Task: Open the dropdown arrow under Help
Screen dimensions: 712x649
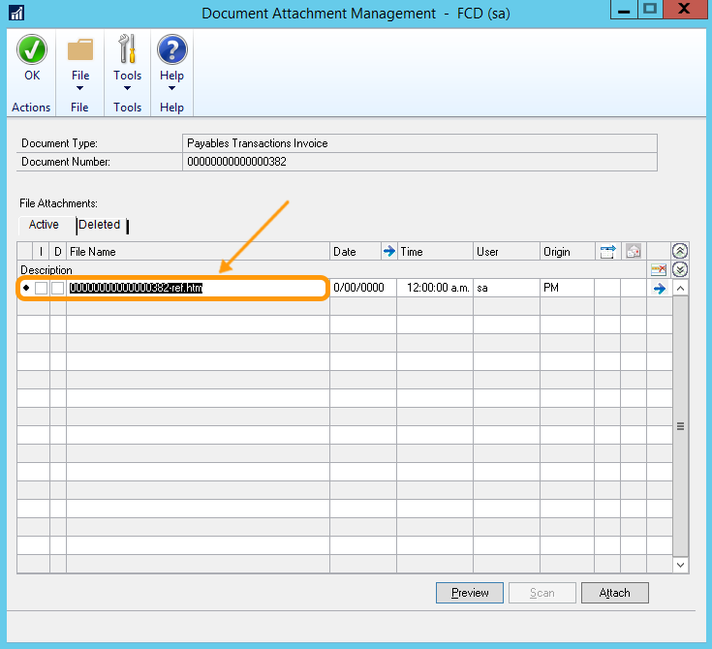Action: click(171, 88)
